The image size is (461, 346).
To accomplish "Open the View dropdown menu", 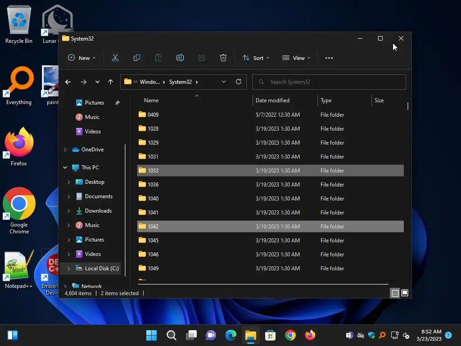I will tap(296, 58).
